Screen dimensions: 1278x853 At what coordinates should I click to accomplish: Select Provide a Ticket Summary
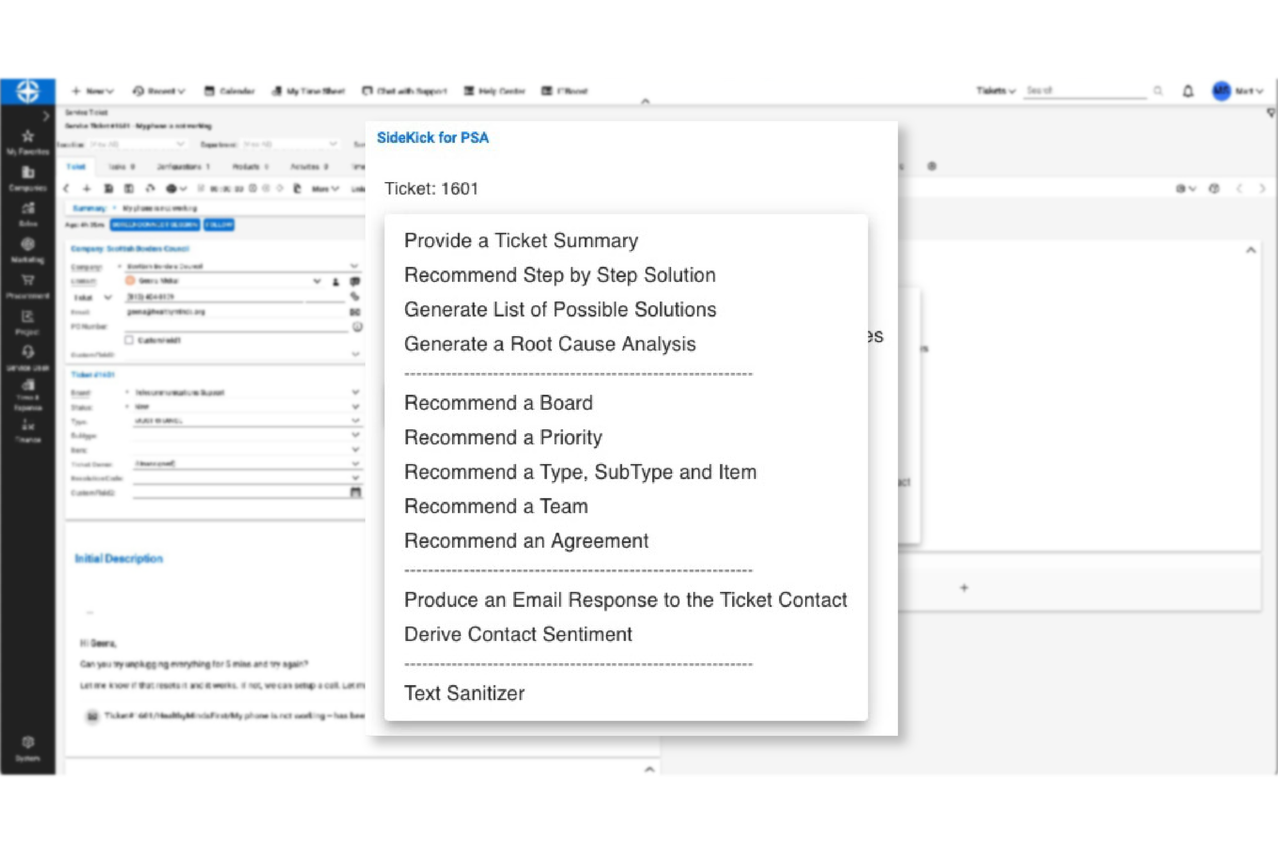(x=521, y=240)
